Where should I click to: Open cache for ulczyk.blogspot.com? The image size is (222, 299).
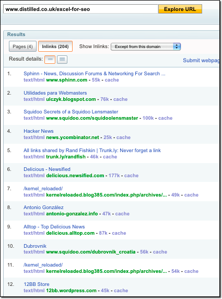point(121,99)
